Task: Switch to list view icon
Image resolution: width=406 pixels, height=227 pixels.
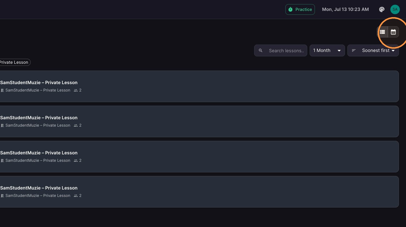Action: [382, 32]
